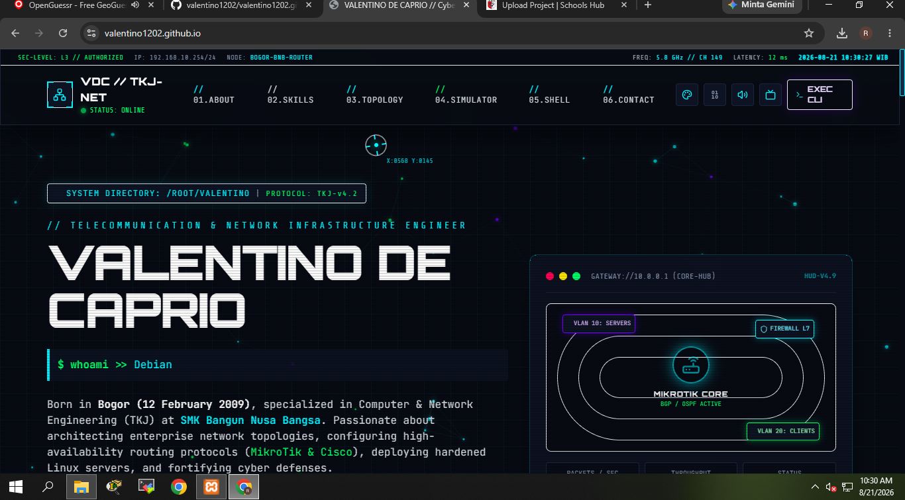Click the VDC // TKJ-NET brand title
The height and width of the screenshot is (500, 905).
click(121, 89)
